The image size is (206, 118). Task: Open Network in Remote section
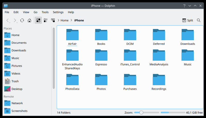[x=17, y=103]
